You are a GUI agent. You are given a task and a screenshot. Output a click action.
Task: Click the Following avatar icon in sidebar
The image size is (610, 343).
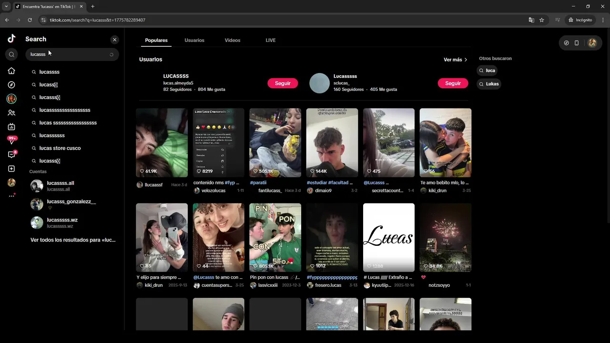11,99
